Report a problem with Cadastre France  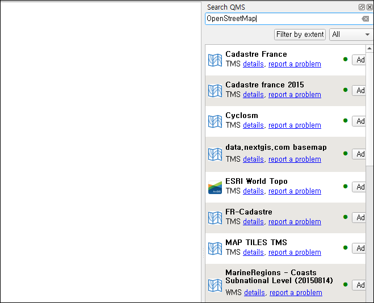click(295, 64)
